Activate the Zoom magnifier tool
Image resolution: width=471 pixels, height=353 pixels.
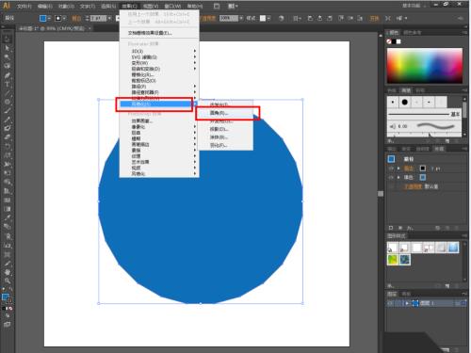click(x=8, y=281)
